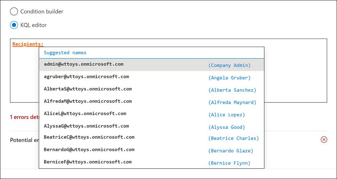Click the (Company Admin) display name

(x=230, y=65)
